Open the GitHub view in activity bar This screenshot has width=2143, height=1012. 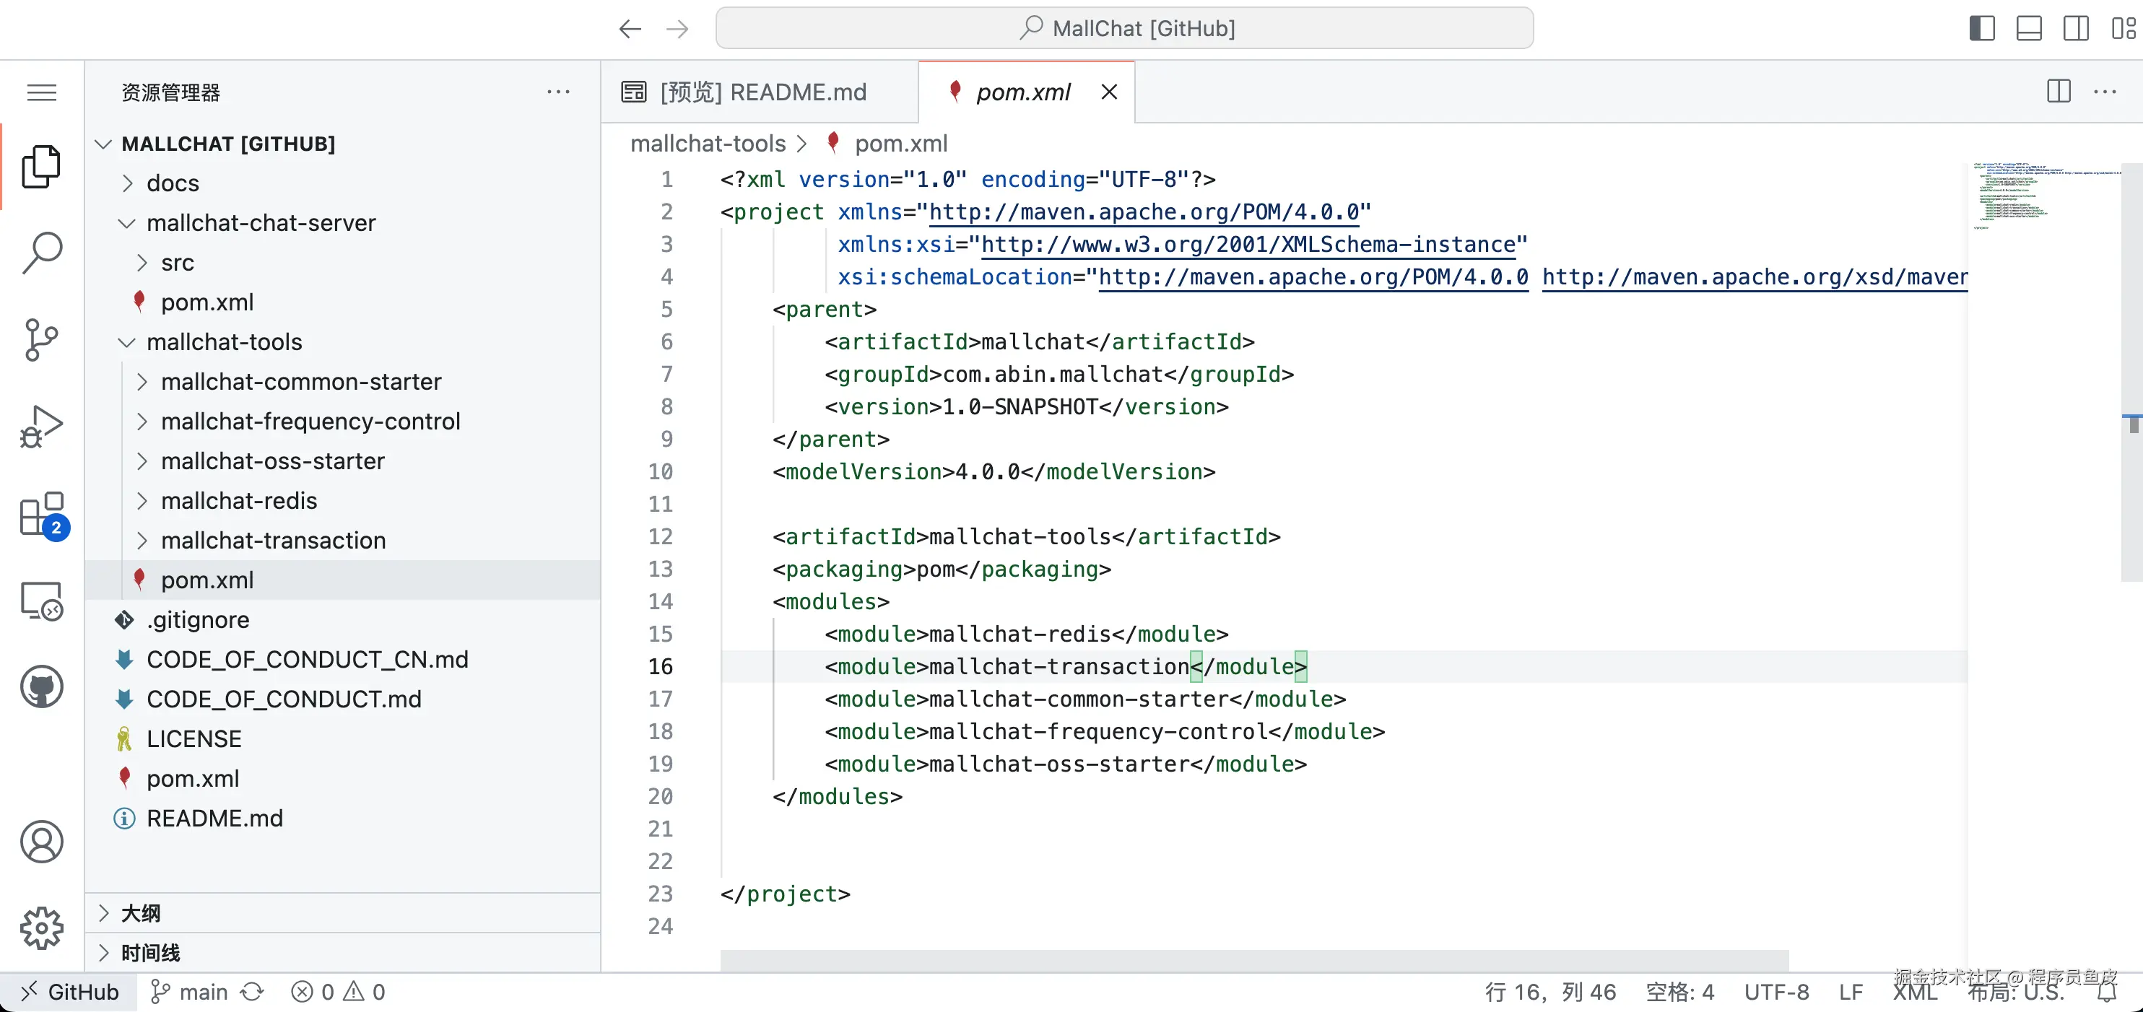coord(42,687)
